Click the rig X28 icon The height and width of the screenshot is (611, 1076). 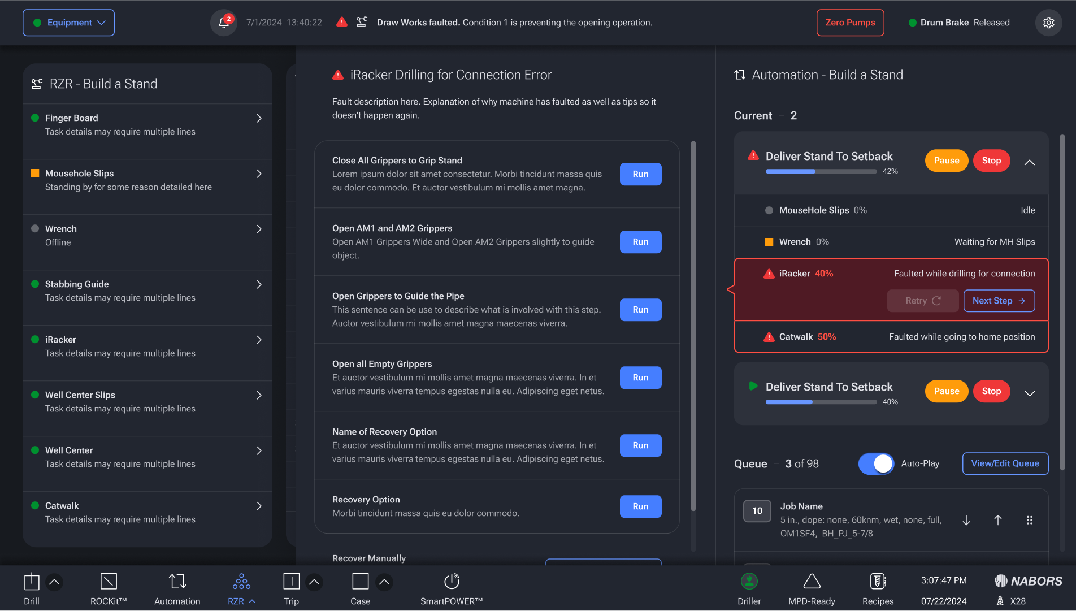click(x=1000, y=601)
